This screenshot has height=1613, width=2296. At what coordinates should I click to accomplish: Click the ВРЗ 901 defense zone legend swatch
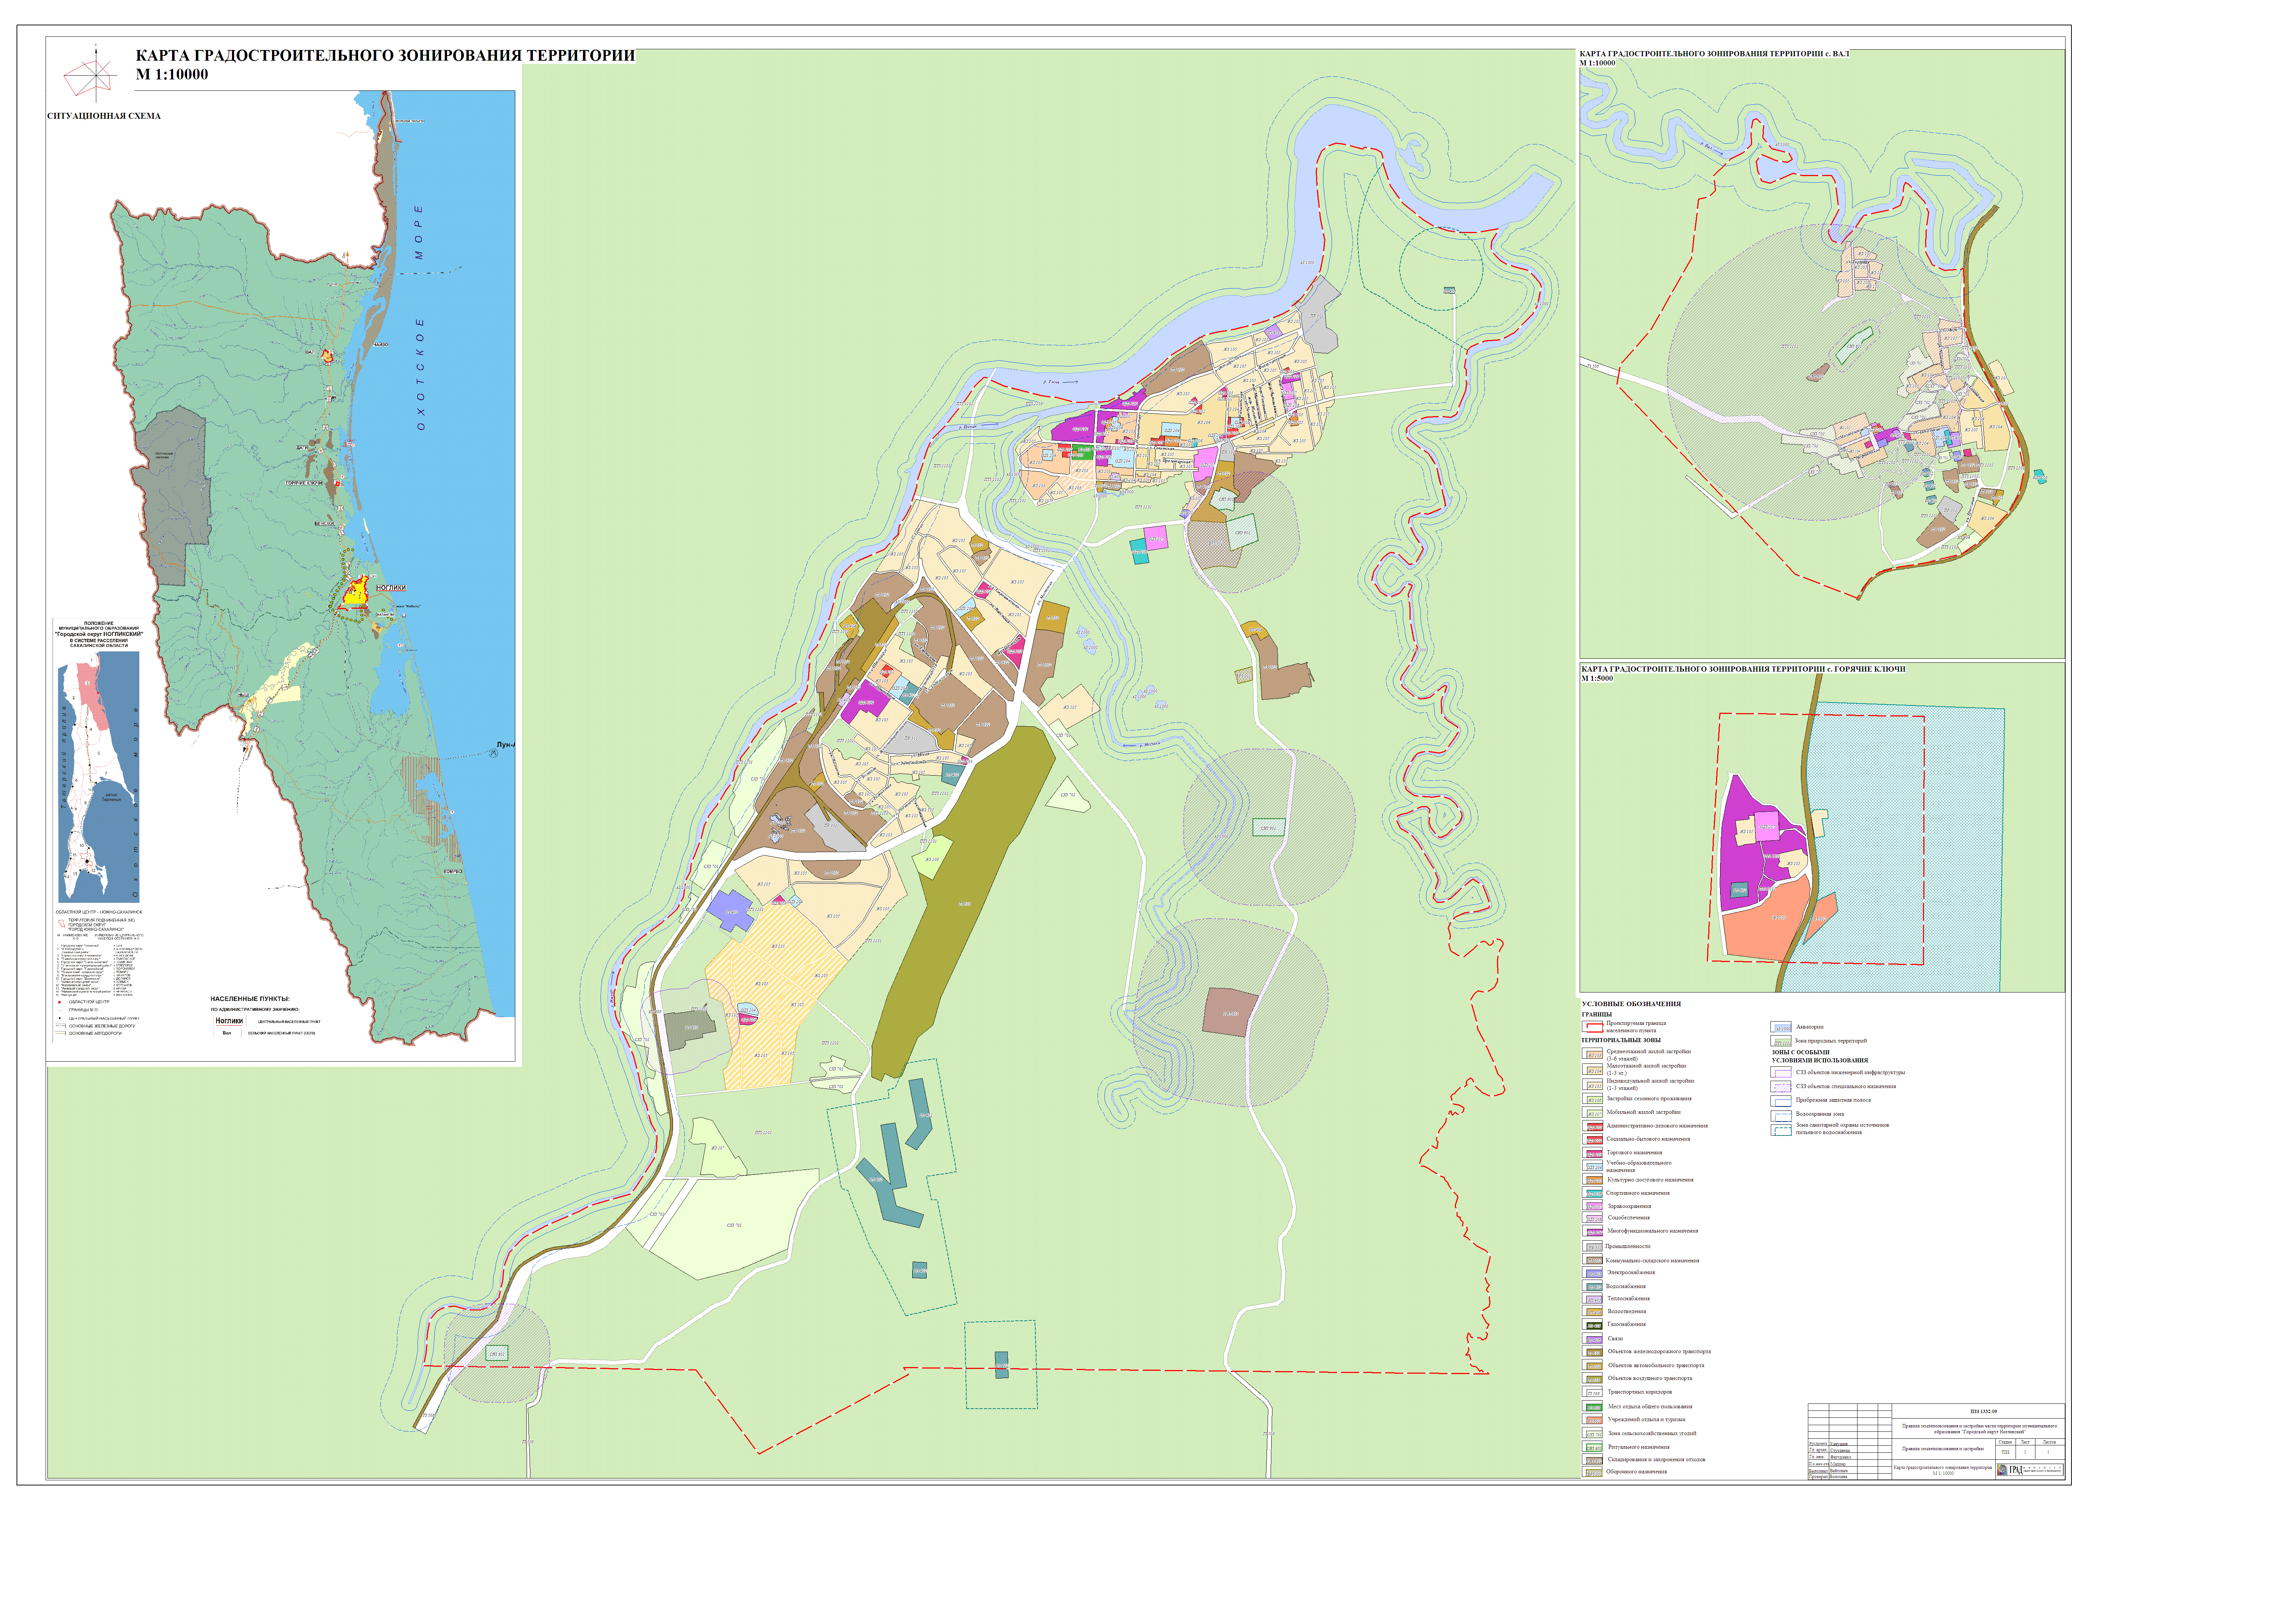pyautogui.click(x=1593, y=1472)
